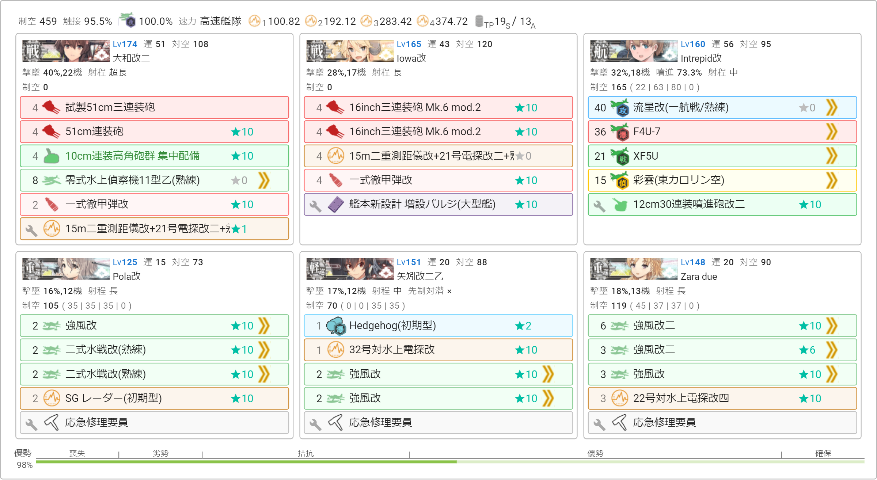The image size is (877, 480).
Task: Click the ★6 improvement level on Zara's 強風改二
Action: (x=807, y=350)
